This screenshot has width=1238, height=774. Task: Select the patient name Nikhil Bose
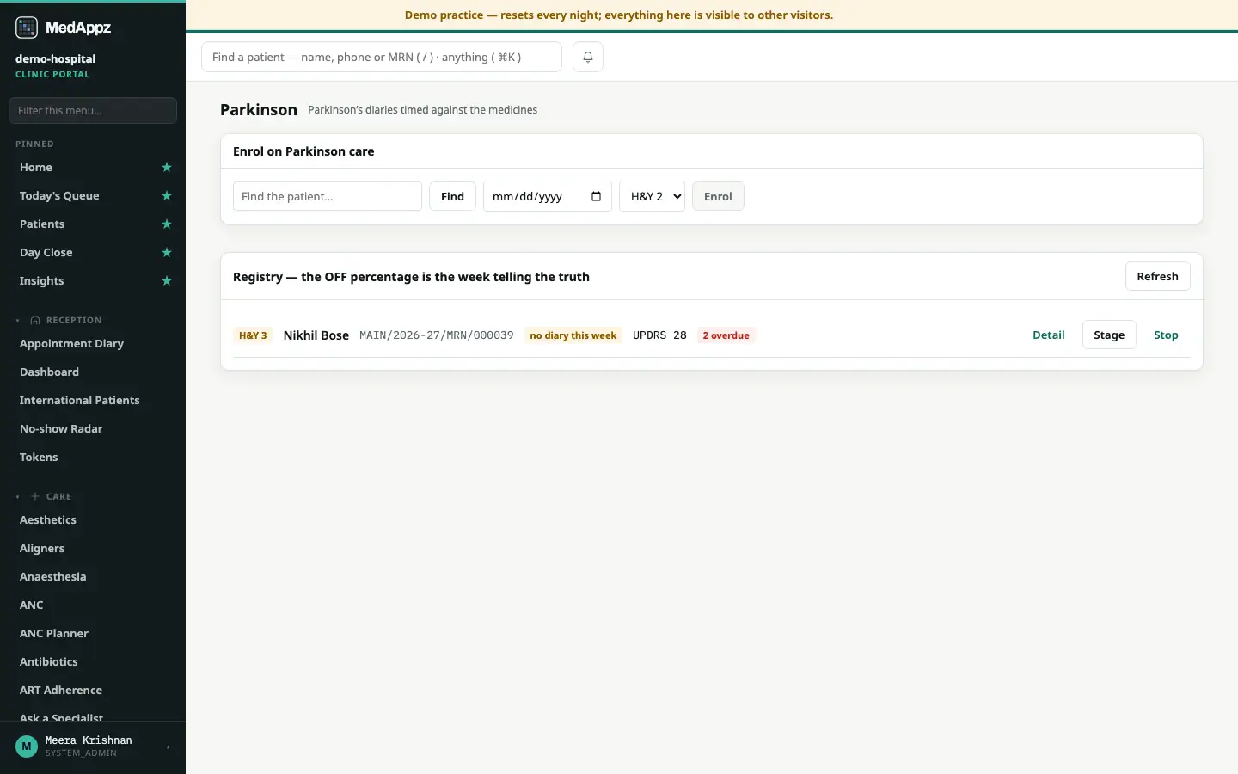pyautogui.click(x=316, y=335)
